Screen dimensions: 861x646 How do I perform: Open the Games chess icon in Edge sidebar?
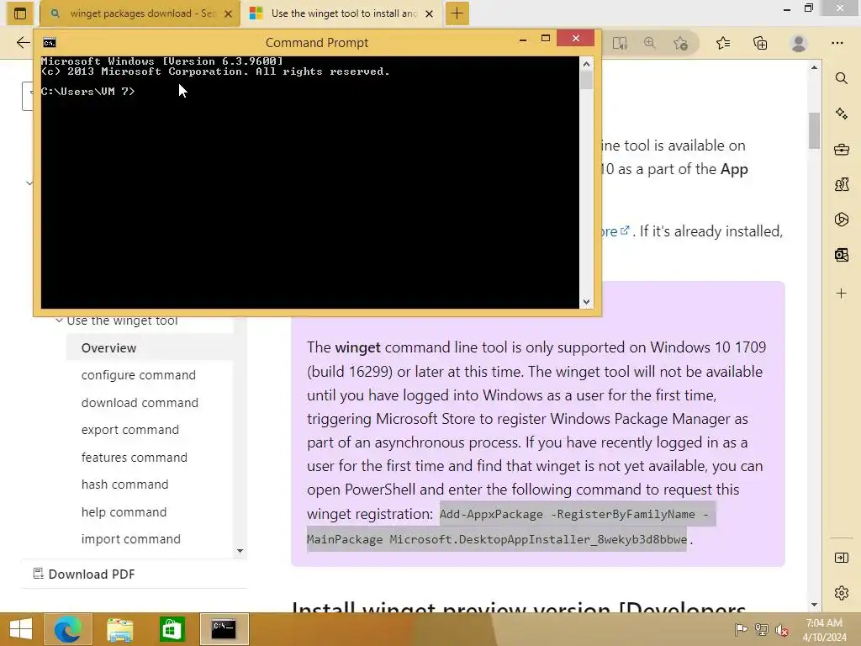coord(841,184)
